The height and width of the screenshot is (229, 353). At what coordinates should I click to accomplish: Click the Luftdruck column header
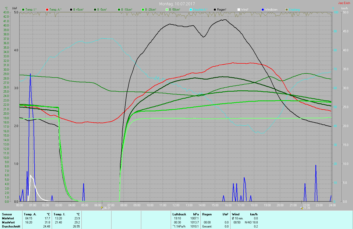coord(179,214)
